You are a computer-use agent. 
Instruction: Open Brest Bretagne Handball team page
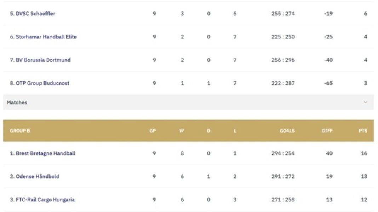(x=42, y=153)
